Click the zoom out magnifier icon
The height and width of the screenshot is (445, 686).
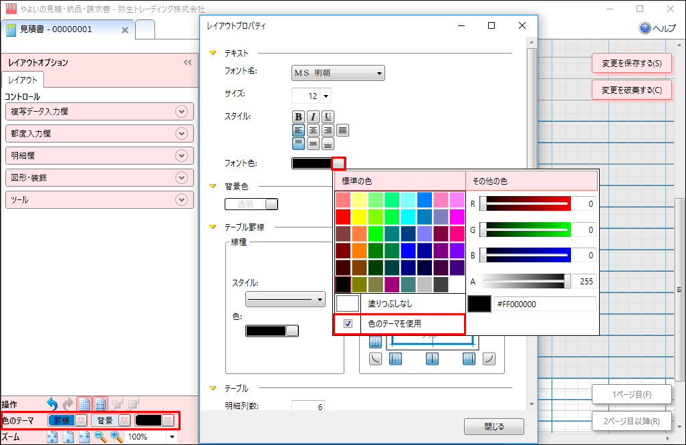(x=100, y=436)
